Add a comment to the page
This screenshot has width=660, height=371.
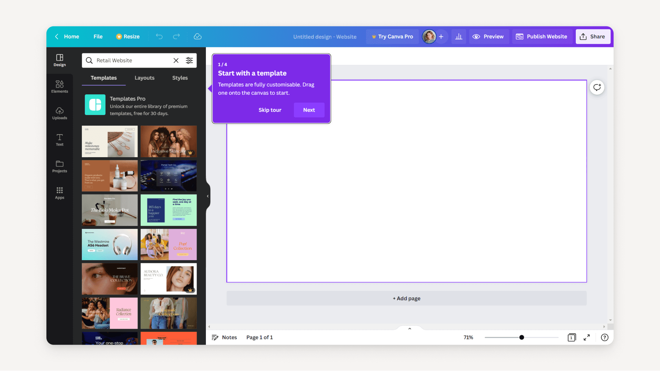[x=597, y=88]
